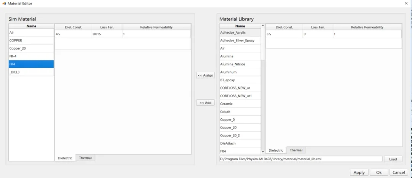Switch to Sim Material Thermal tab
Screen dimensions: 412x178
[85, 158]
